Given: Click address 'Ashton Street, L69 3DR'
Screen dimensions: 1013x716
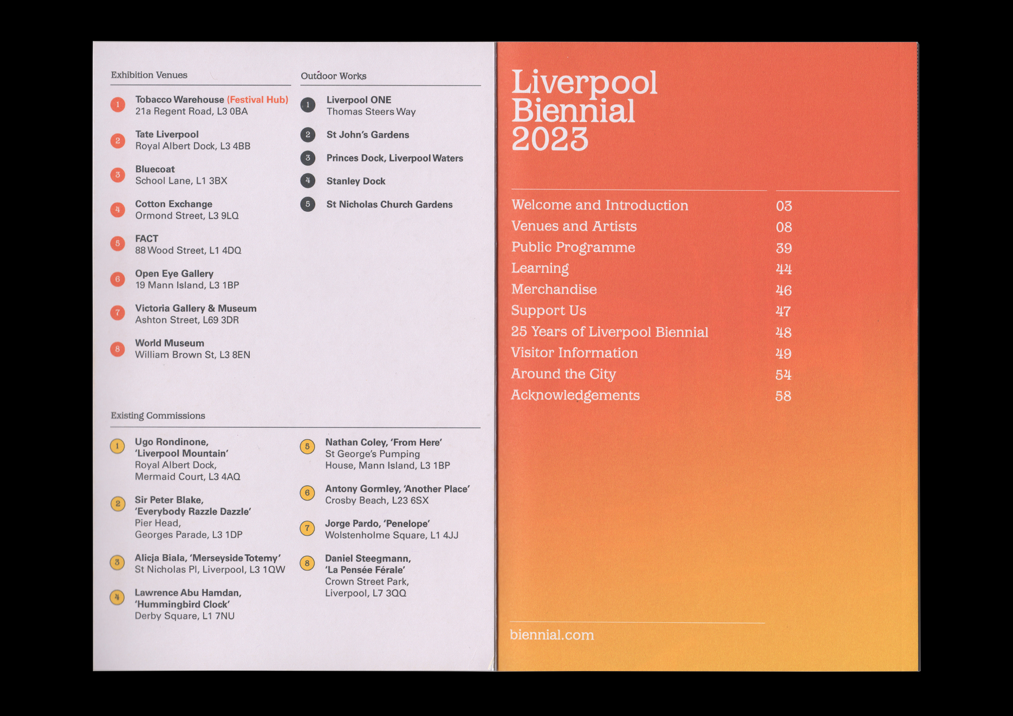Looking at the screenshot, I should point(187,320).
